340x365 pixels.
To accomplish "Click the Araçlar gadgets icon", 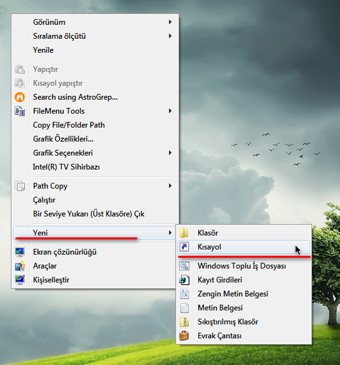I will pyautogui.click(x=20, y=266).
